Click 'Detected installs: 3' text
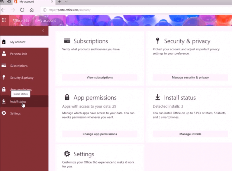Viewport: 232px width, 171px height. click(x=168, y=106)
